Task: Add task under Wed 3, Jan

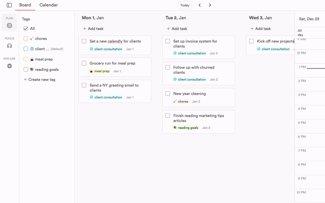Action: pos(261,29)
